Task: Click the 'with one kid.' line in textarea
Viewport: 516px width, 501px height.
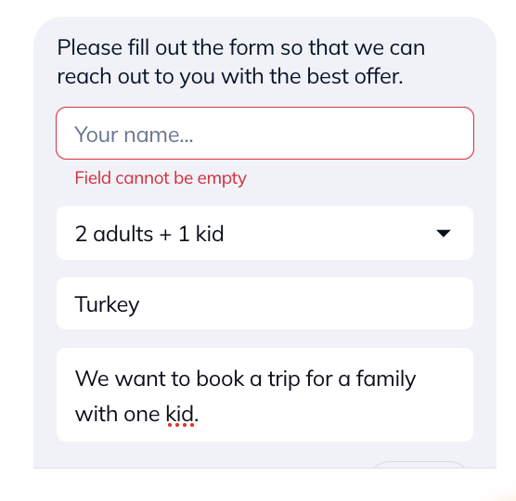Action: coord(136,414)
